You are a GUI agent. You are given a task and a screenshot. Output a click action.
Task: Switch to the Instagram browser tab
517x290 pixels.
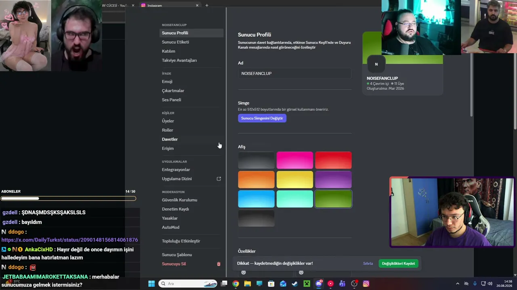[169, 5]
